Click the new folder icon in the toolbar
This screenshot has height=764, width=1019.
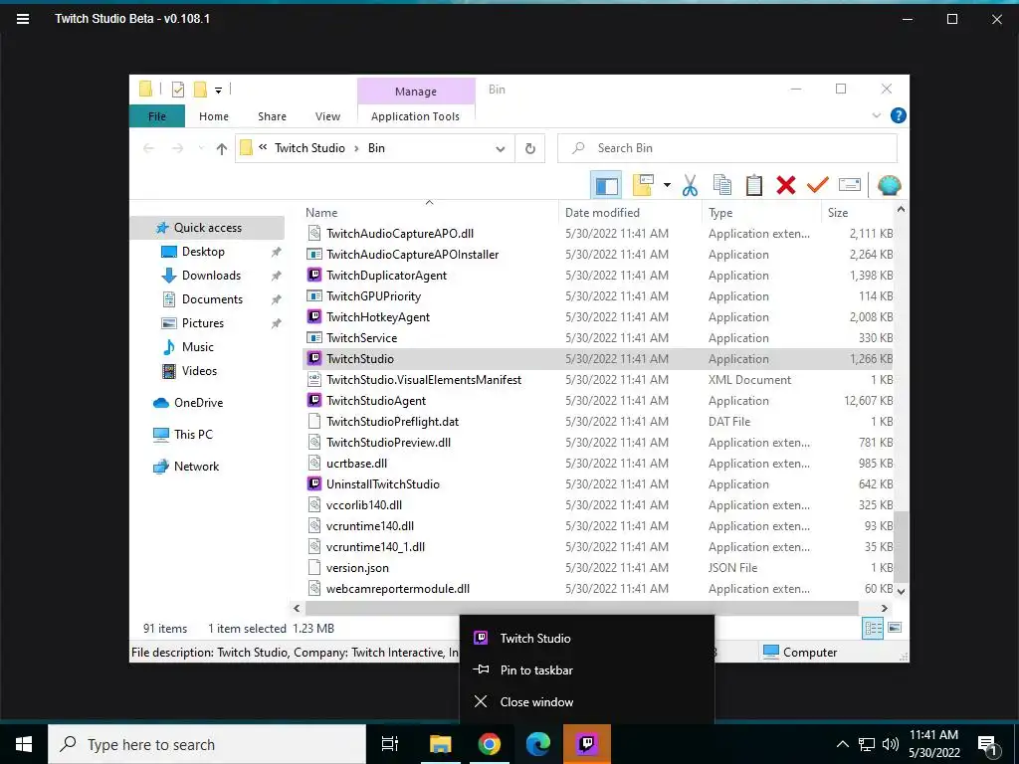click(643, 186)
